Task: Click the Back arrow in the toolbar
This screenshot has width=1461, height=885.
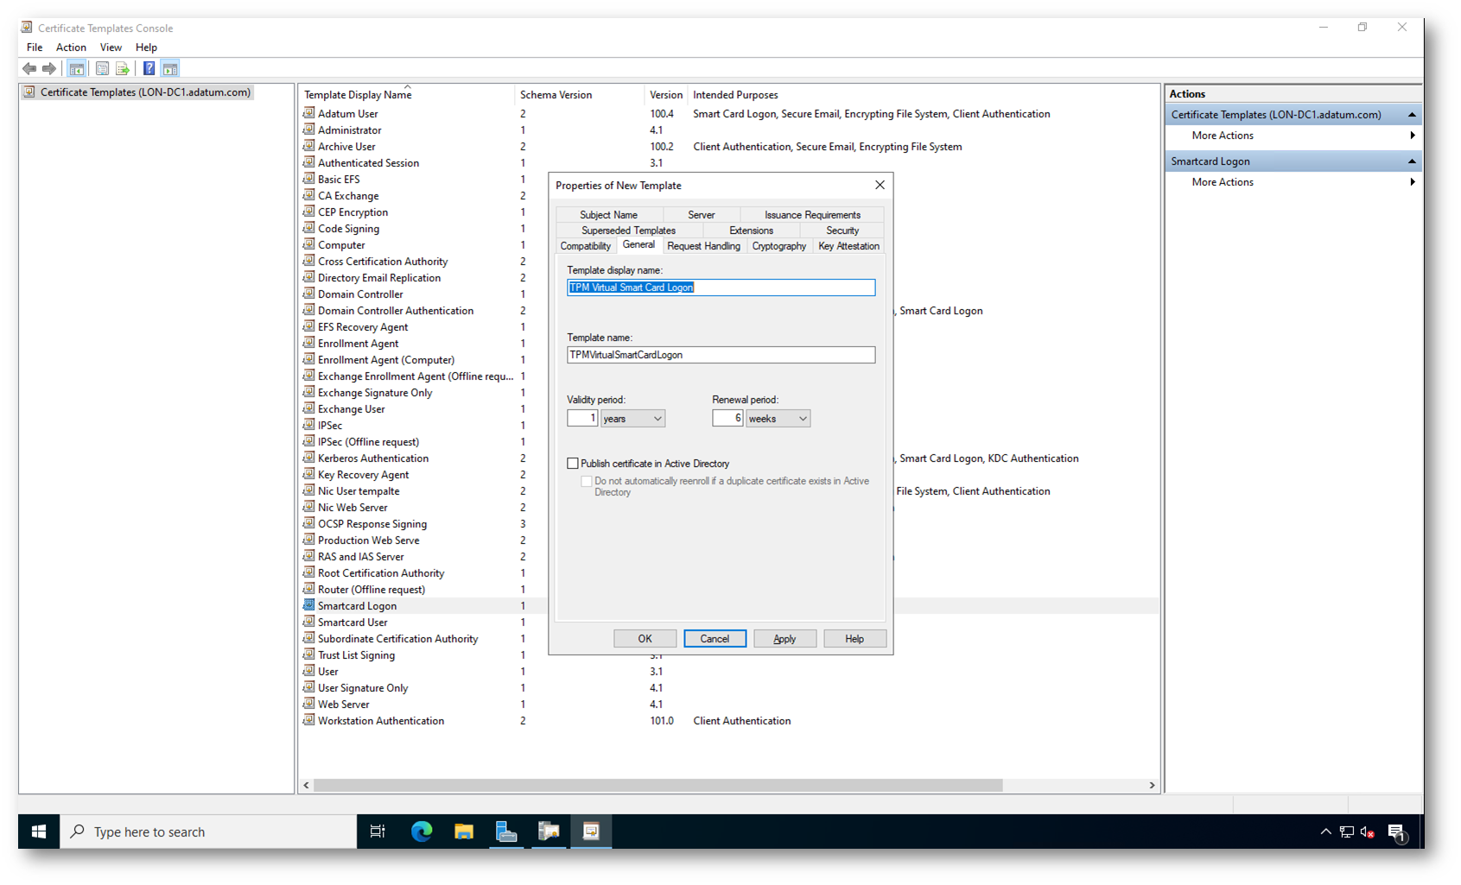Action: [x=29, y=69]
